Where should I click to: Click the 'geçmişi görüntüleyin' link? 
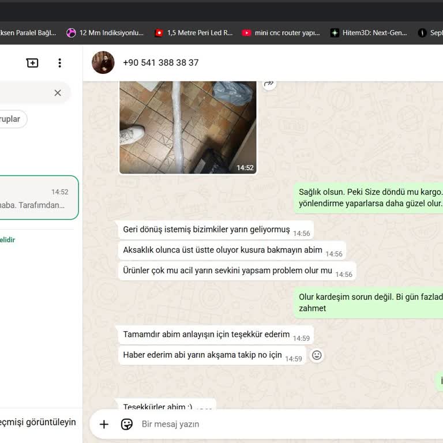pyautogui.click(x=38, y=422)
